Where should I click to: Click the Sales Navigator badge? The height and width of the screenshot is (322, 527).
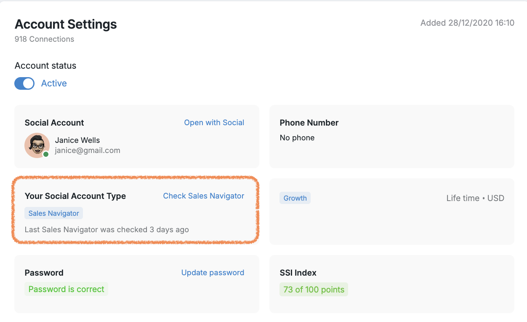(54, 213)
